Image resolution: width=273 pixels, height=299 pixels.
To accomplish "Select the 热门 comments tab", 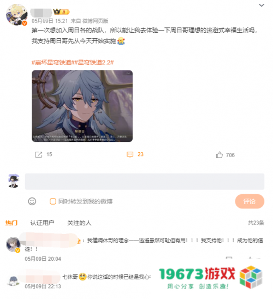I will coord(11,223).
